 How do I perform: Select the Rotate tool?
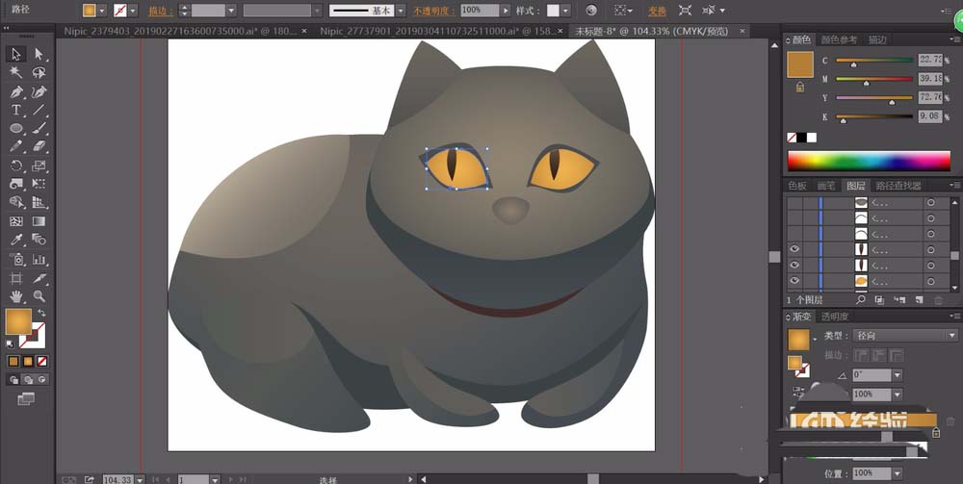[x=16, y=166]
